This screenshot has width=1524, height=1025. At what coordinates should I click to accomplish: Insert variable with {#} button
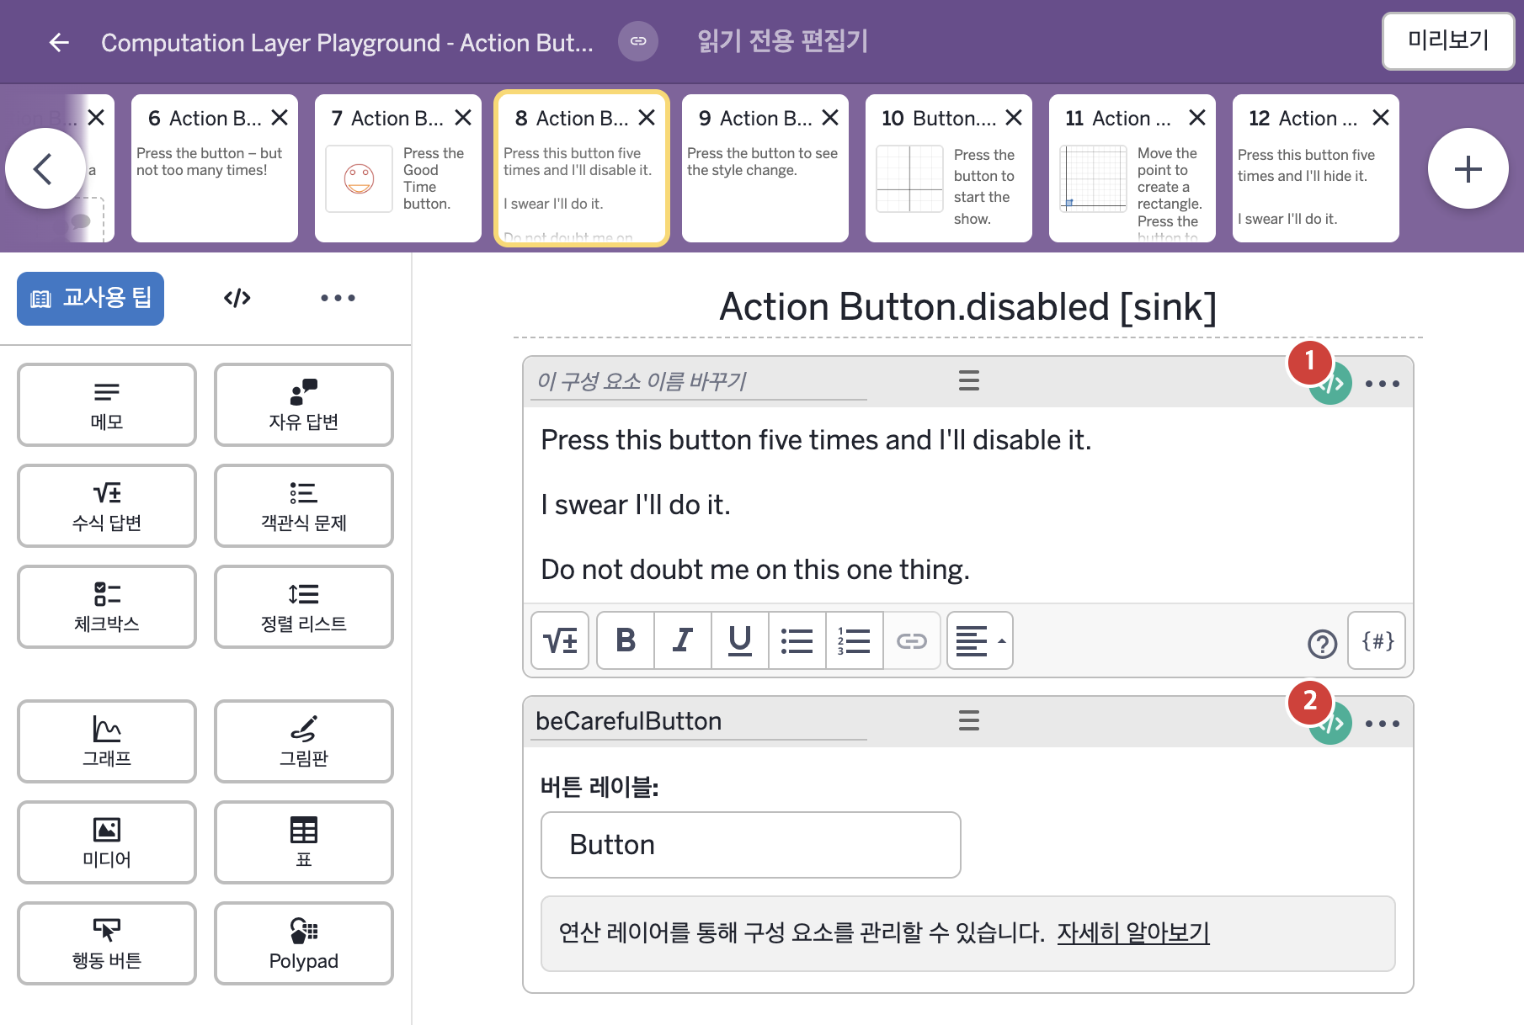(1377, 640)
